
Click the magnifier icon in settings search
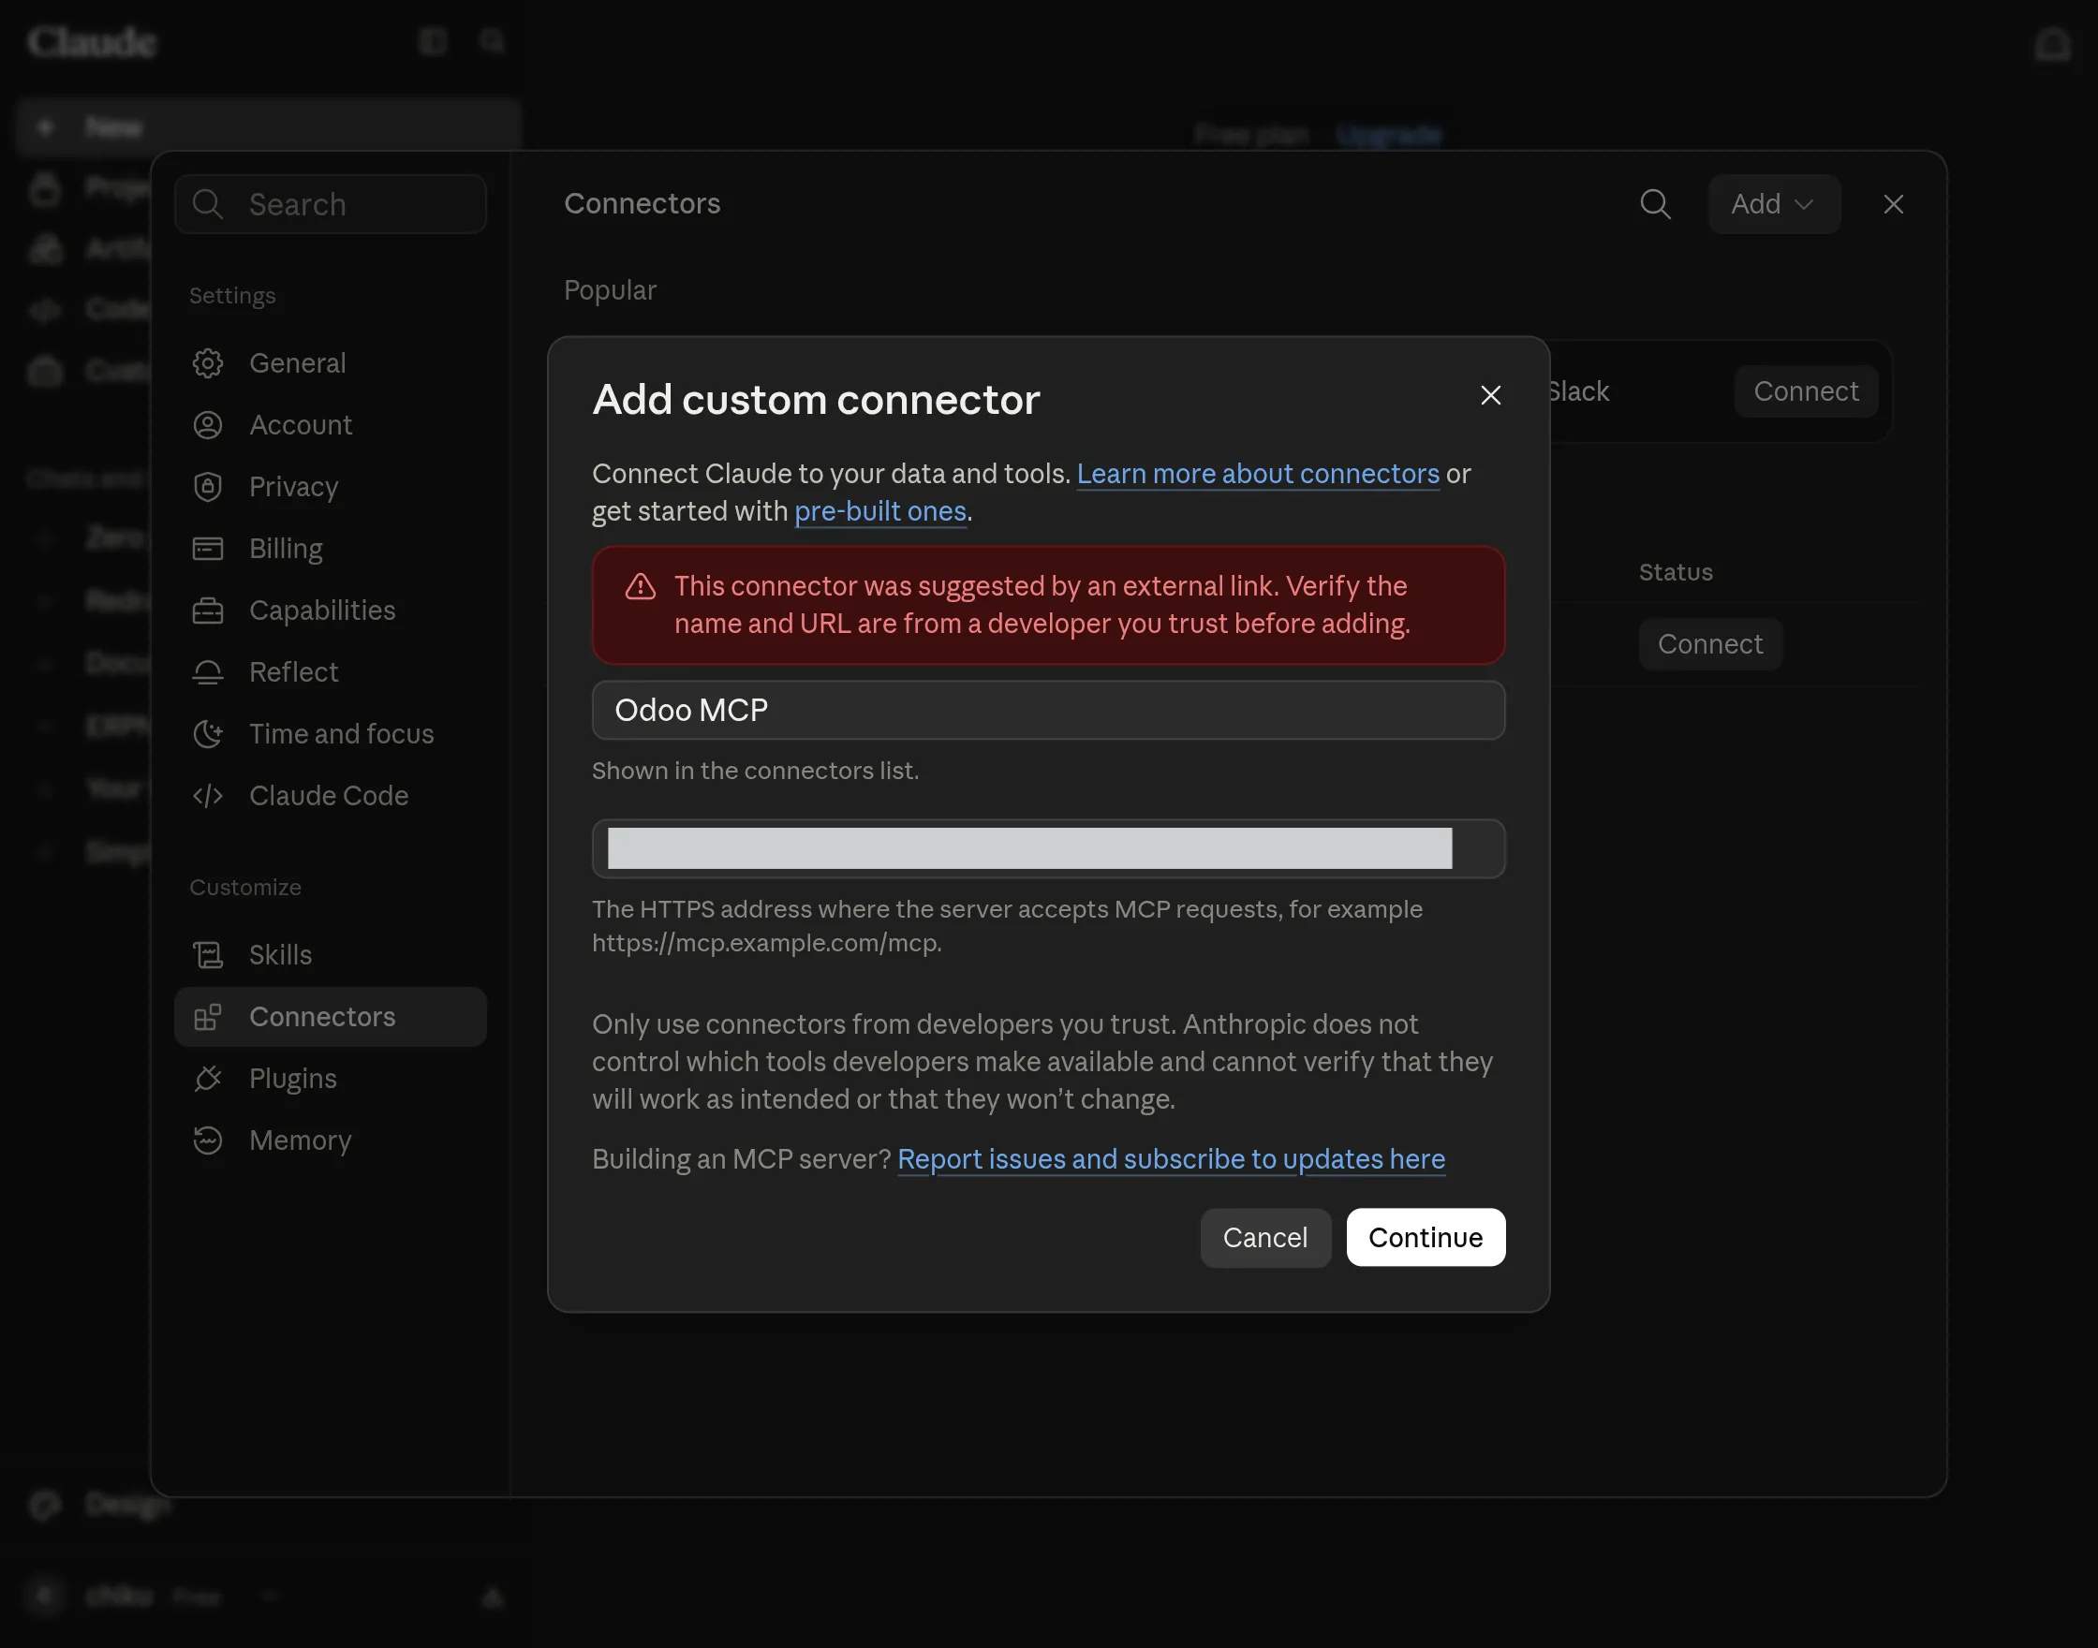[x=208, y=203]
